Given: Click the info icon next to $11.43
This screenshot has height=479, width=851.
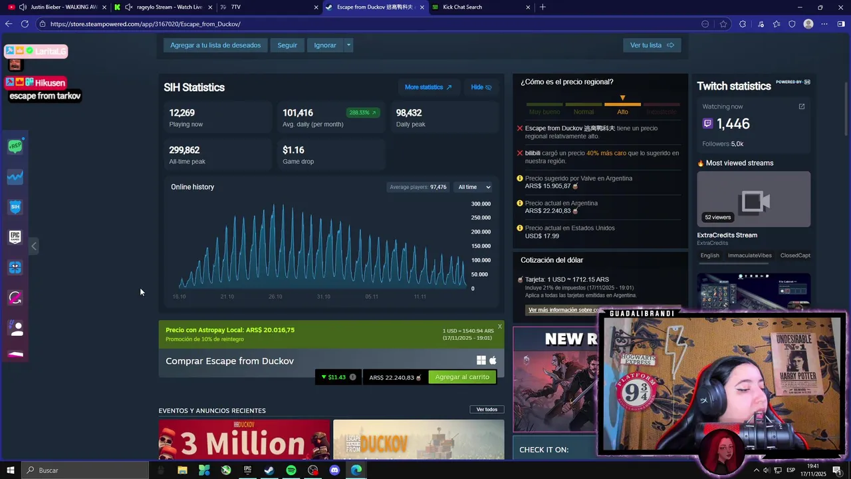Looking at the screenshot, I should click(352, 377).
